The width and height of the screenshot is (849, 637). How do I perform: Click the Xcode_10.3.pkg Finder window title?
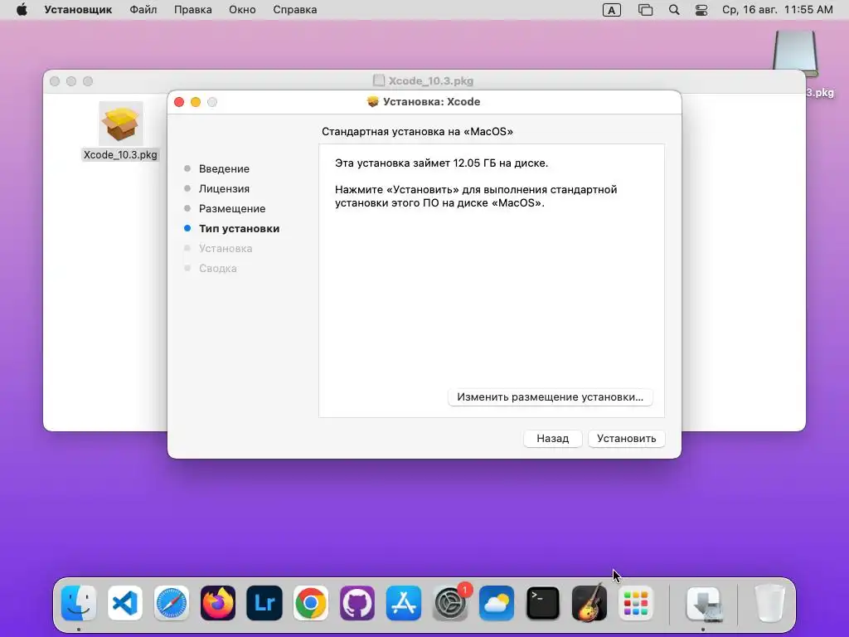coord(431,80)
